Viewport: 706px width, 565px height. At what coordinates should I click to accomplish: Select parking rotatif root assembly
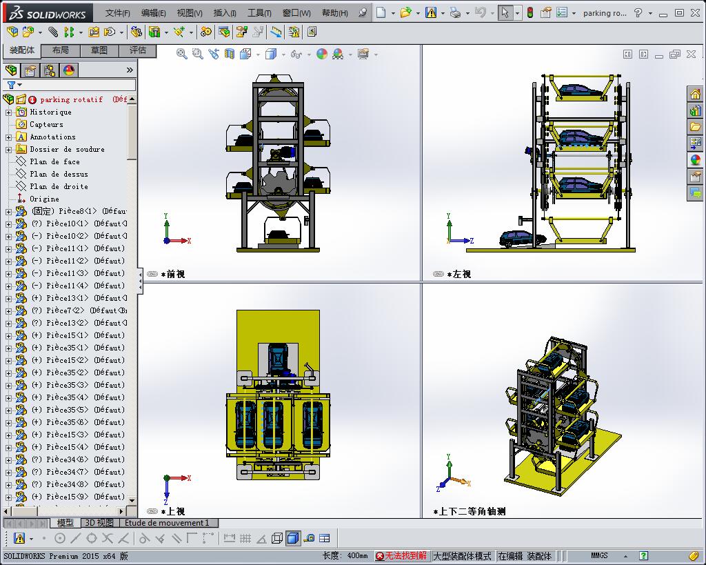[71, 99]
